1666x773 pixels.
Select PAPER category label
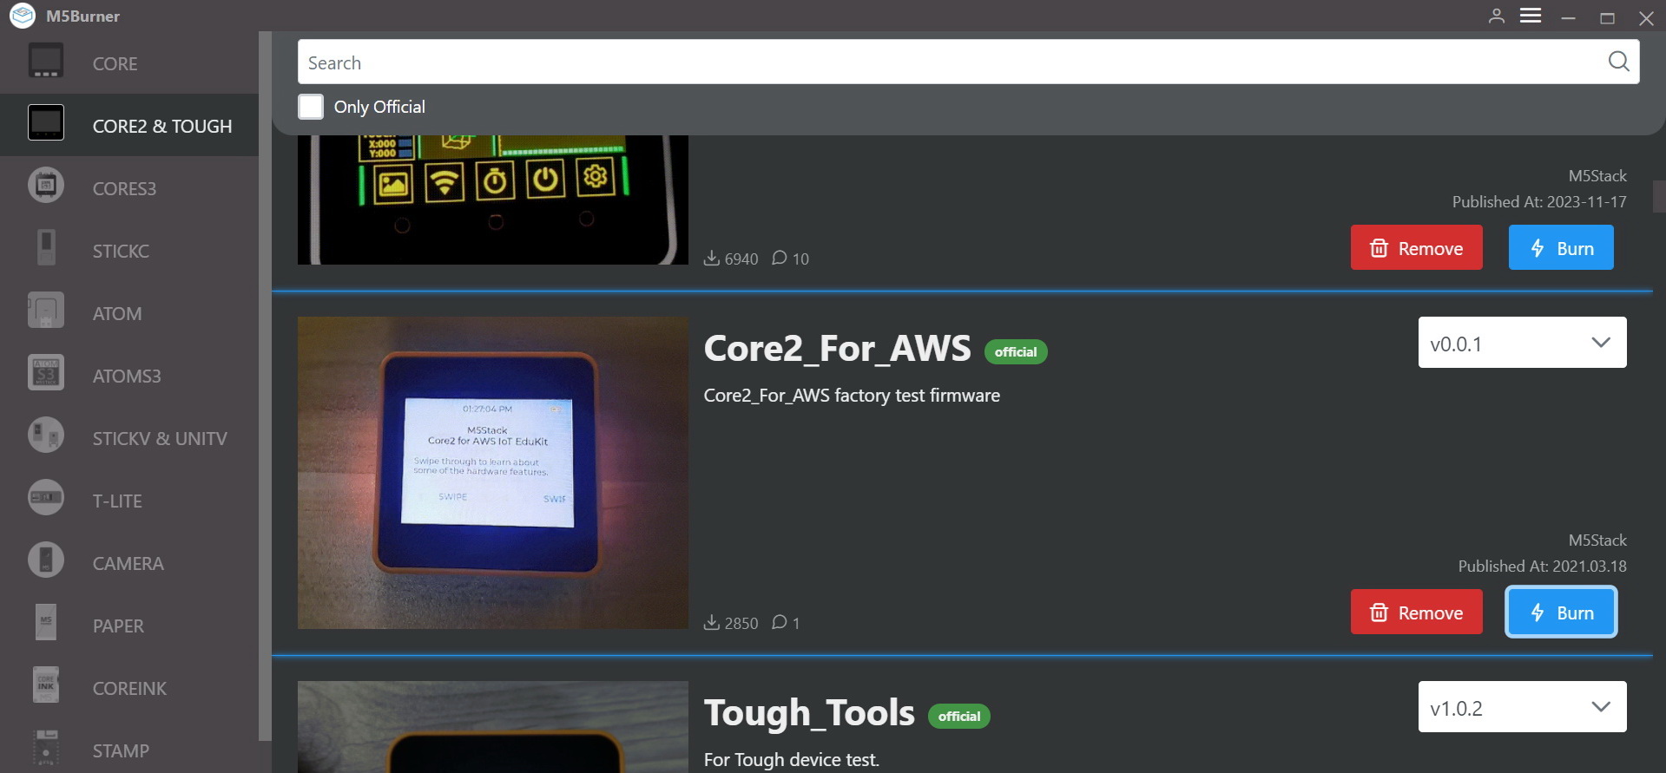[x=118, y=626]
